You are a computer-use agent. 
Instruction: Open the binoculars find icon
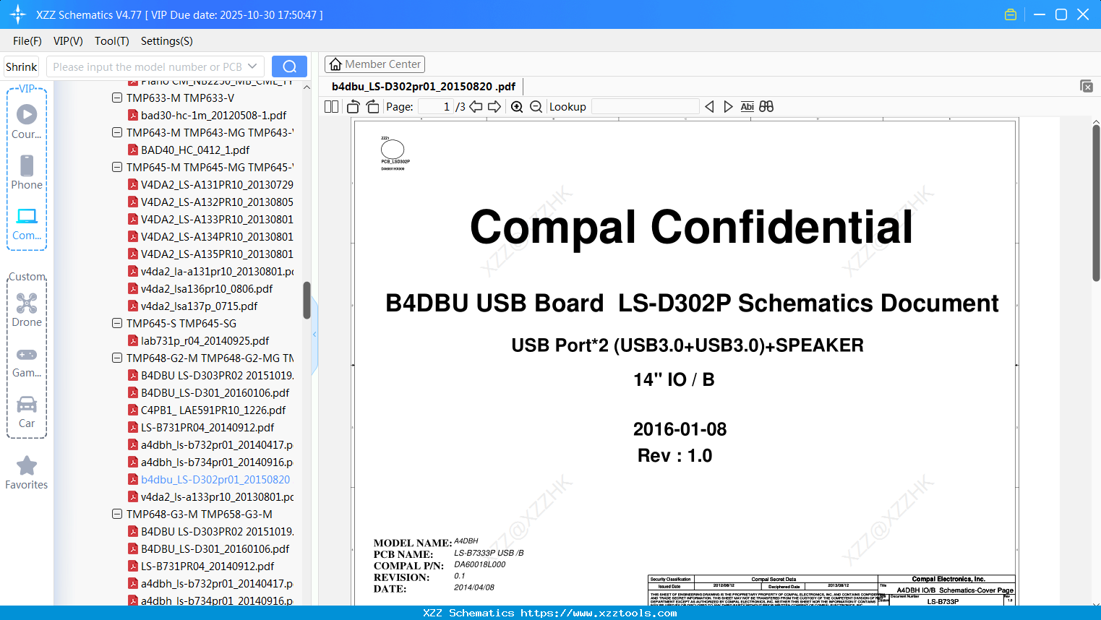click(766, 107)
